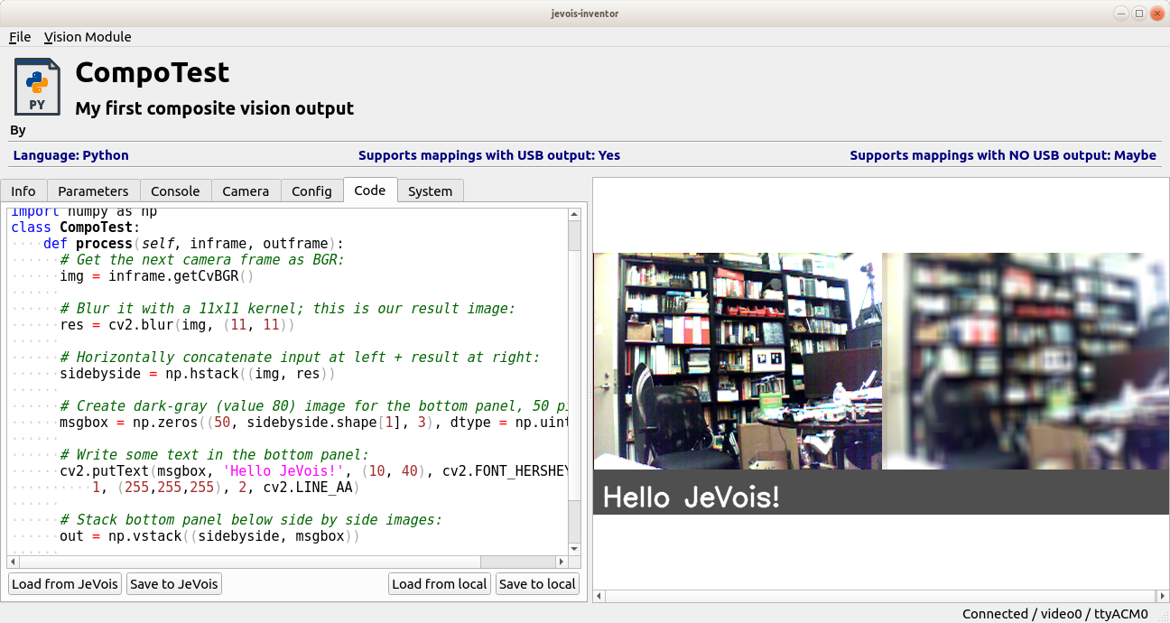Minimize the jevois-inventor window
The image size is (1170, 623).
coord(1121,13)
